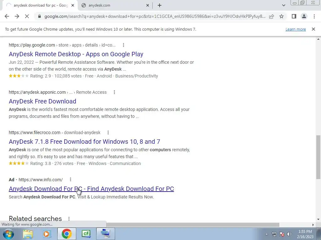Switch to the anydesk.com tab
This screenshot has width=321, height=240.
pyautogui.click(x=115, y=5)
